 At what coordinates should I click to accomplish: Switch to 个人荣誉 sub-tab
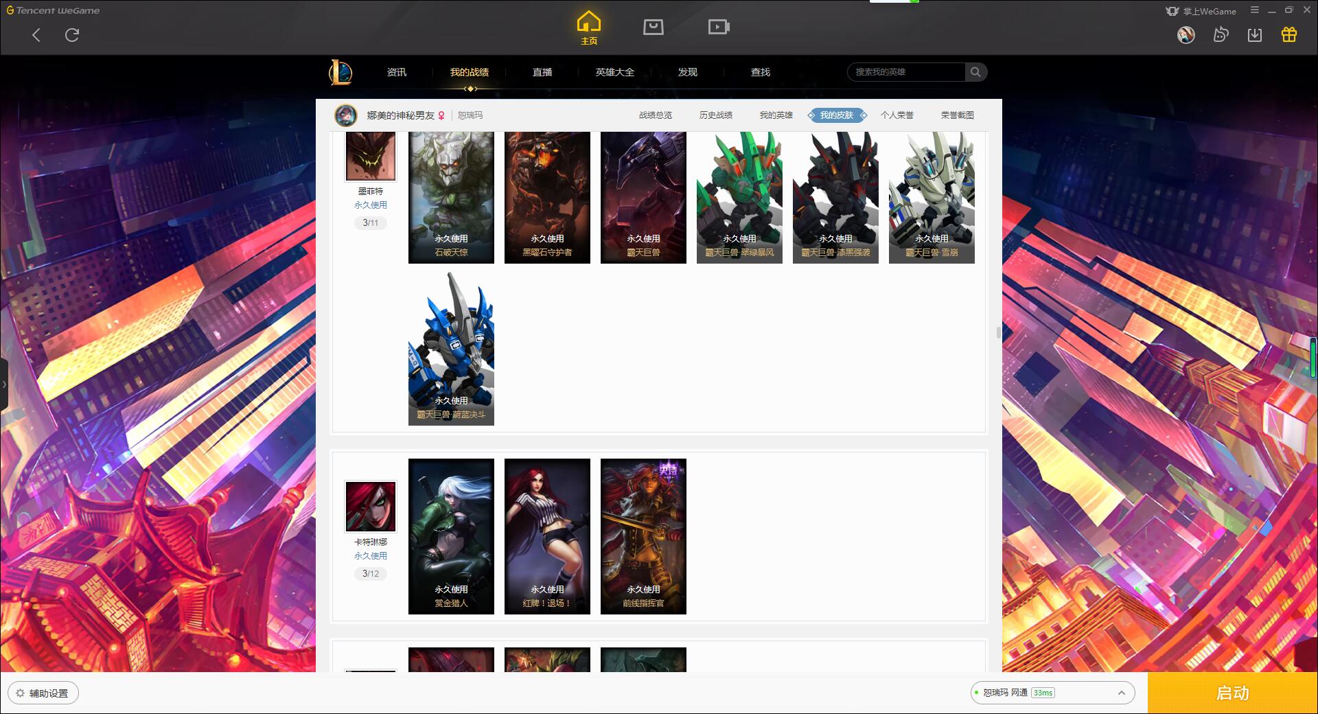click(x=897, y=115)
